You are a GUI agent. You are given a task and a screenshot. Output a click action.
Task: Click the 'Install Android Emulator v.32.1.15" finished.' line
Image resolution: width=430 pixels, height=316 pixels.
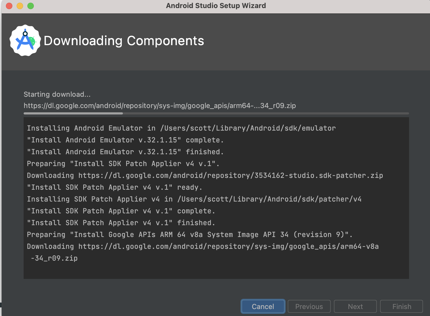tap(125, 152)
